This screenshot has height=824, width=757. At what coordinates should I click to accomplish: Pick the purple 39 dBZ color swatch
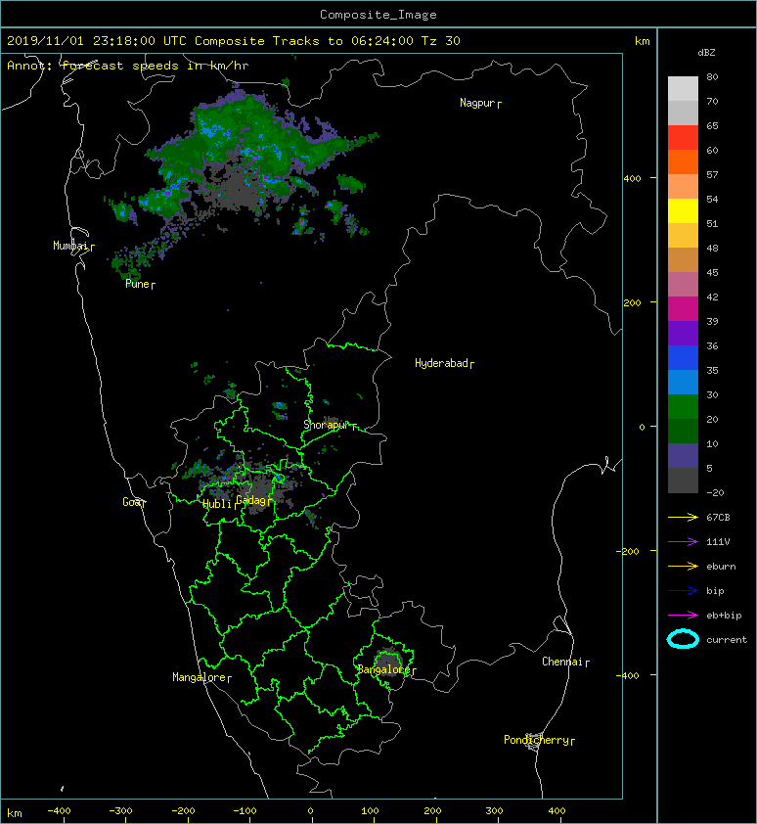683,333
